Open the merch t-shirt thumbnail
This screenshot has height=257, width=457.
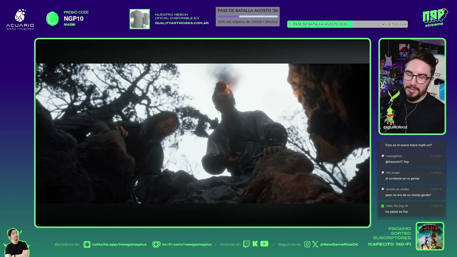(140, 19)
